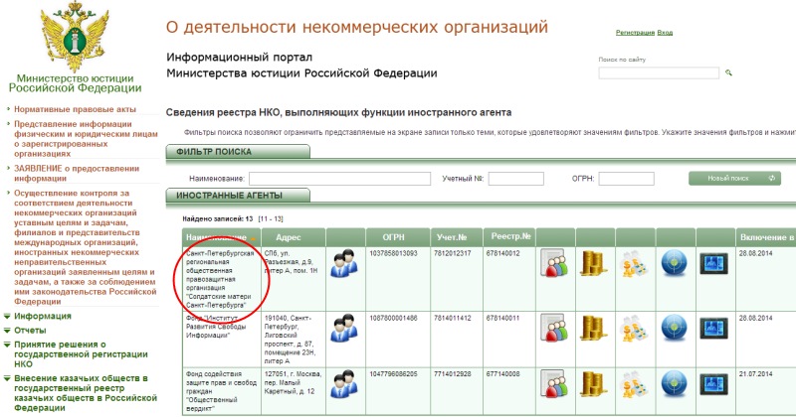This screenshot has width=796, height=417.
Task: Open blue globe icon in Институт Развития row
Action: pos(675,328)
